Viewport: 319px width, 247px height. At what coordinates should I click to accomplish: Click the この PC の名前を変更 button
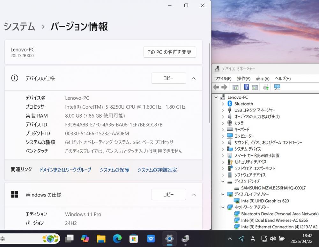(x=170, y=52)
